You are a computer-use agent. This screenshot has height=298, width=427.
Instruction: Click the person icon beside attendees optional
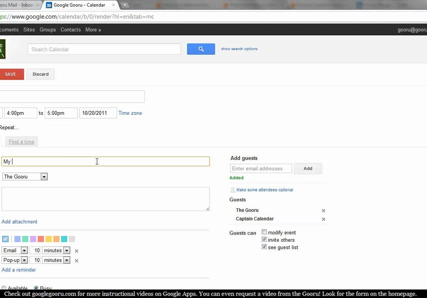[232, 190]
